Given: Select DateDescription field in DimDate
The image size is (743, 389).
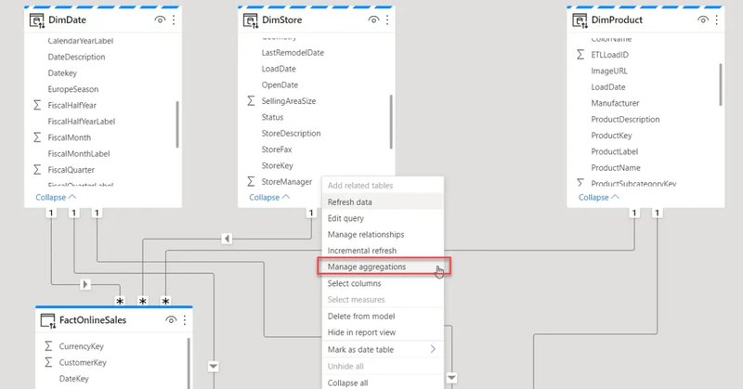Looking at the screenshot, I should (x=76, y=57).
